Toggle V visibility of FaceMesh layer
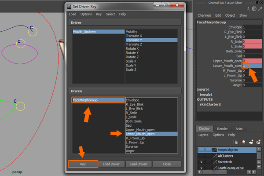 (202, 162)
